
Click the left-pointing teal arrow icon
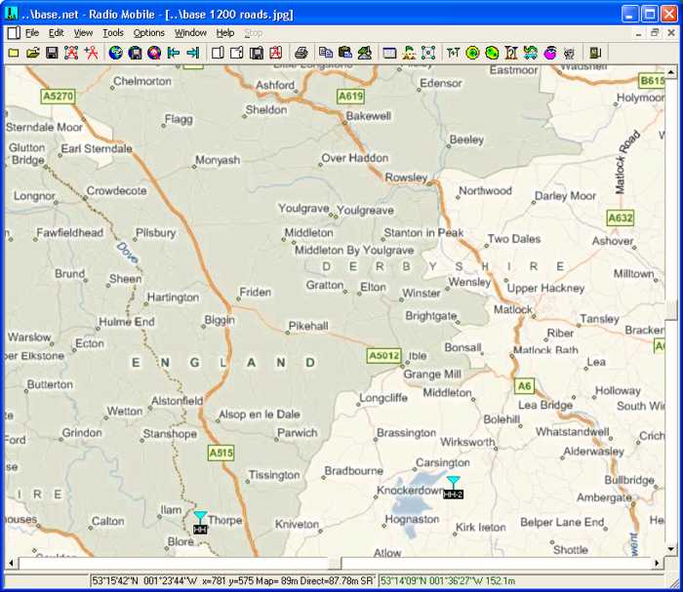point(173,53)
